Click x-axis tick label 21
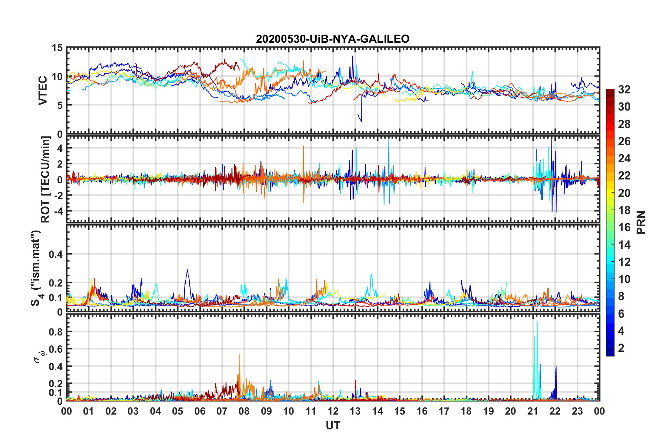 point(533,411)
